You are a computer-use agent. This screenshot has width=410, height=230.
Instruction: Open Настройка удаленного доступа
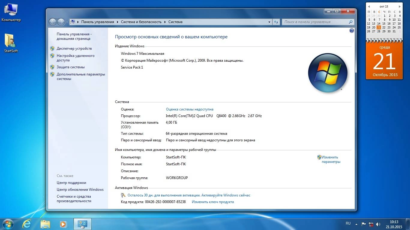click(x=76, y=58)
